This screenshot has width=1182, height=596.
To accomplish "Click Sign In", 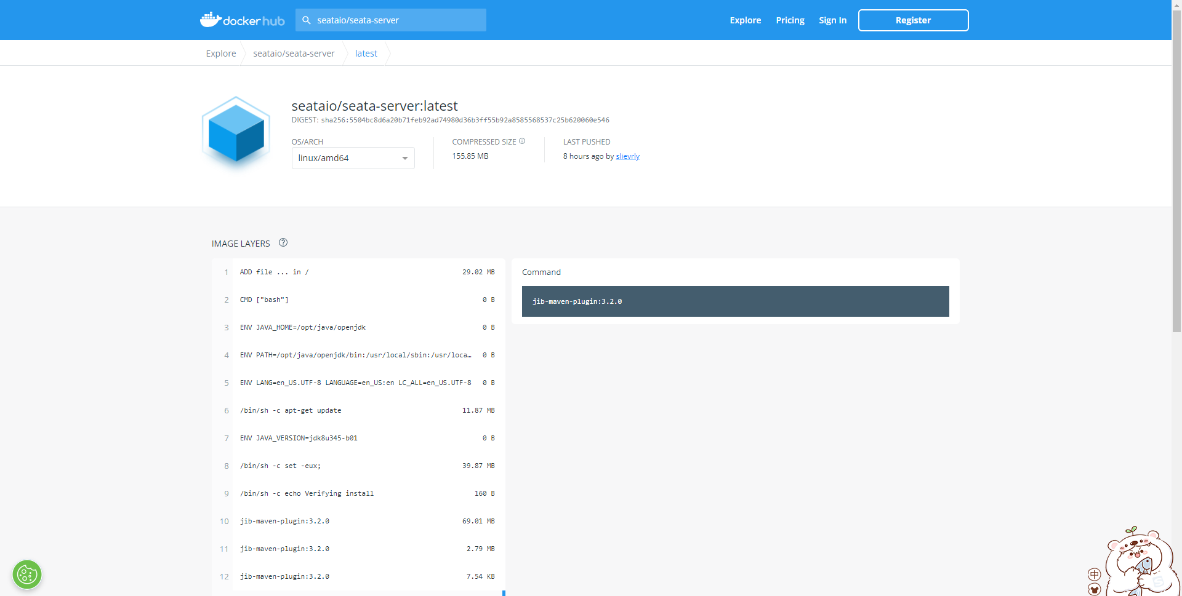I will [832, 20].
